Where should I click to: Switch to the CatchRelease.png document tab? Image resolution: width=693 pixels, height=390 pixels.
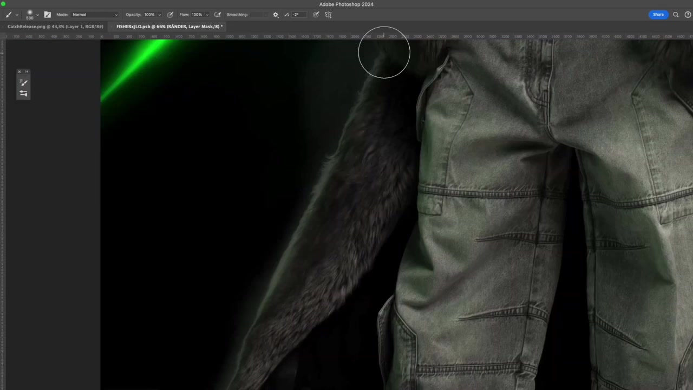pos(55,27)
